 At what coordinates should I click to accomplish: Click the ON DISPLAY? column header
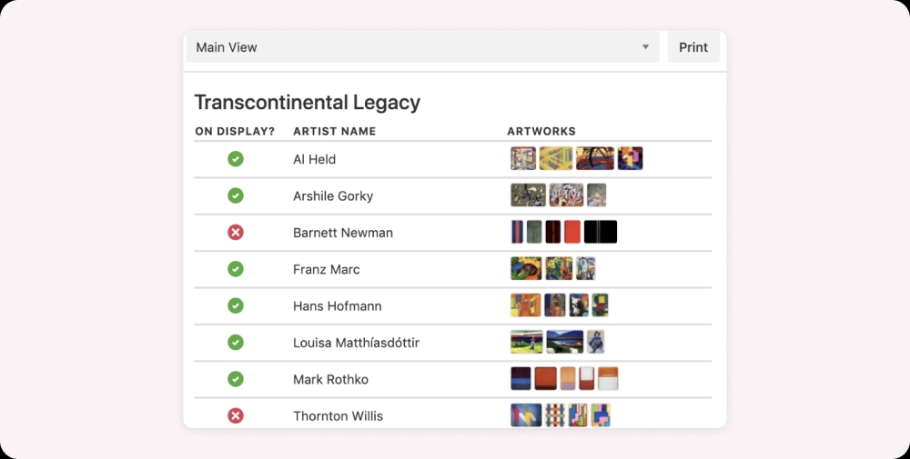coord(235,131)
